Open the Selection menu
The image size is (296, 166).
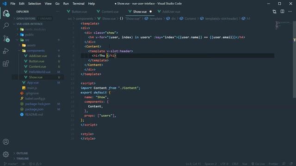point(35,4)
